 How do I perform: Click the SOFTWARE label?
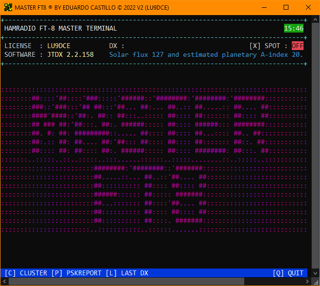[x=20, y=54]
